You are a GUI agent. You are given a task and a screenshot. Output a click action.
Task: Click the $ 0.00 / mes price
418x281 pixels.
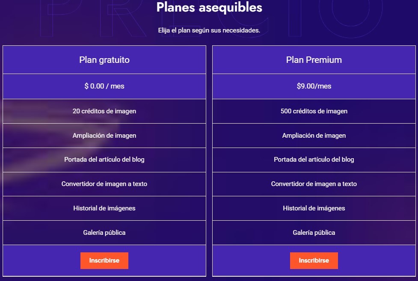(104, 86)
